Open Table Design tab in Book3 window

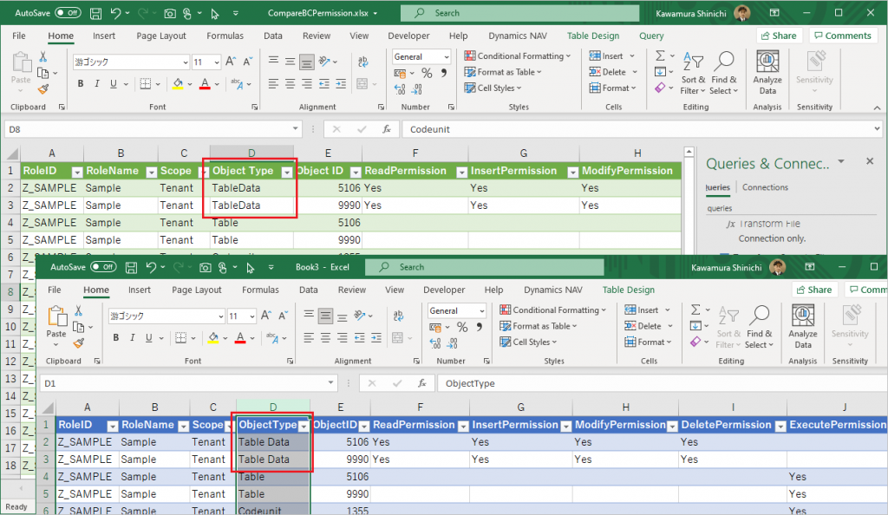point(628,290)
